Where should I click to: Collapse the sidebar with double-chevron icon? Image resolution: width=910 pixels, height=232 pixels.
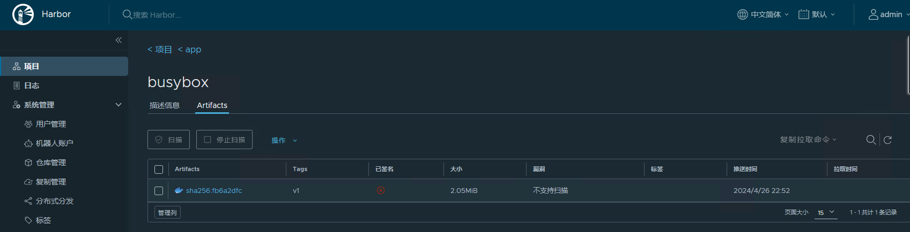tap(119, 40)
